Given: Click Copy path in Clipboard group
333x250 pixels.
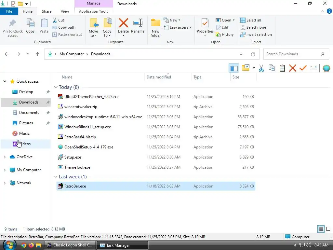Looking at the screenshot, I should click(x=64, y=27).
